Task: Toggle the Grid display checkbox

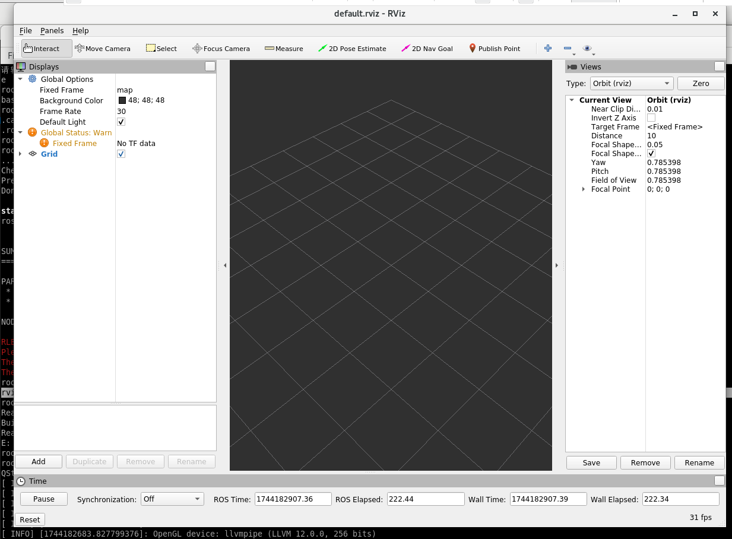Action: [121, 154]
